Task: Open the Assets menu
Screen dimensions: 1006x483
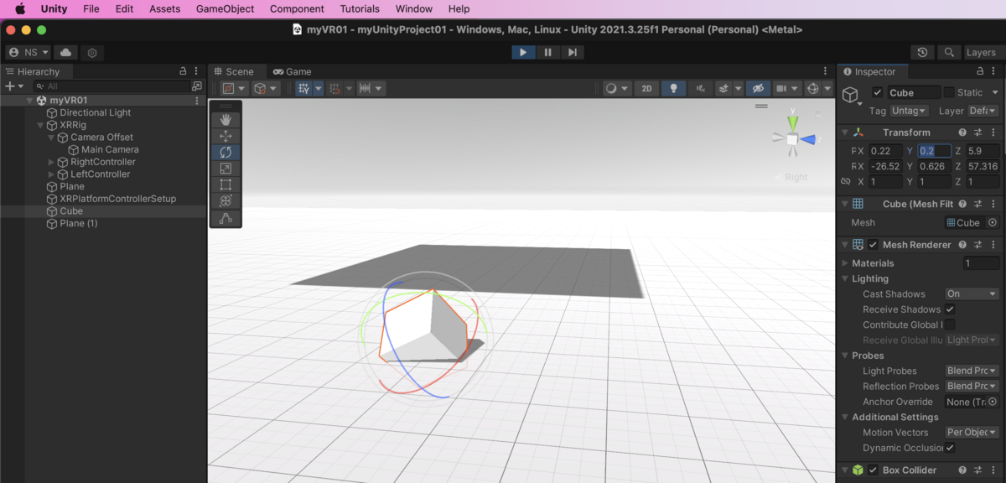Action: 164,8
